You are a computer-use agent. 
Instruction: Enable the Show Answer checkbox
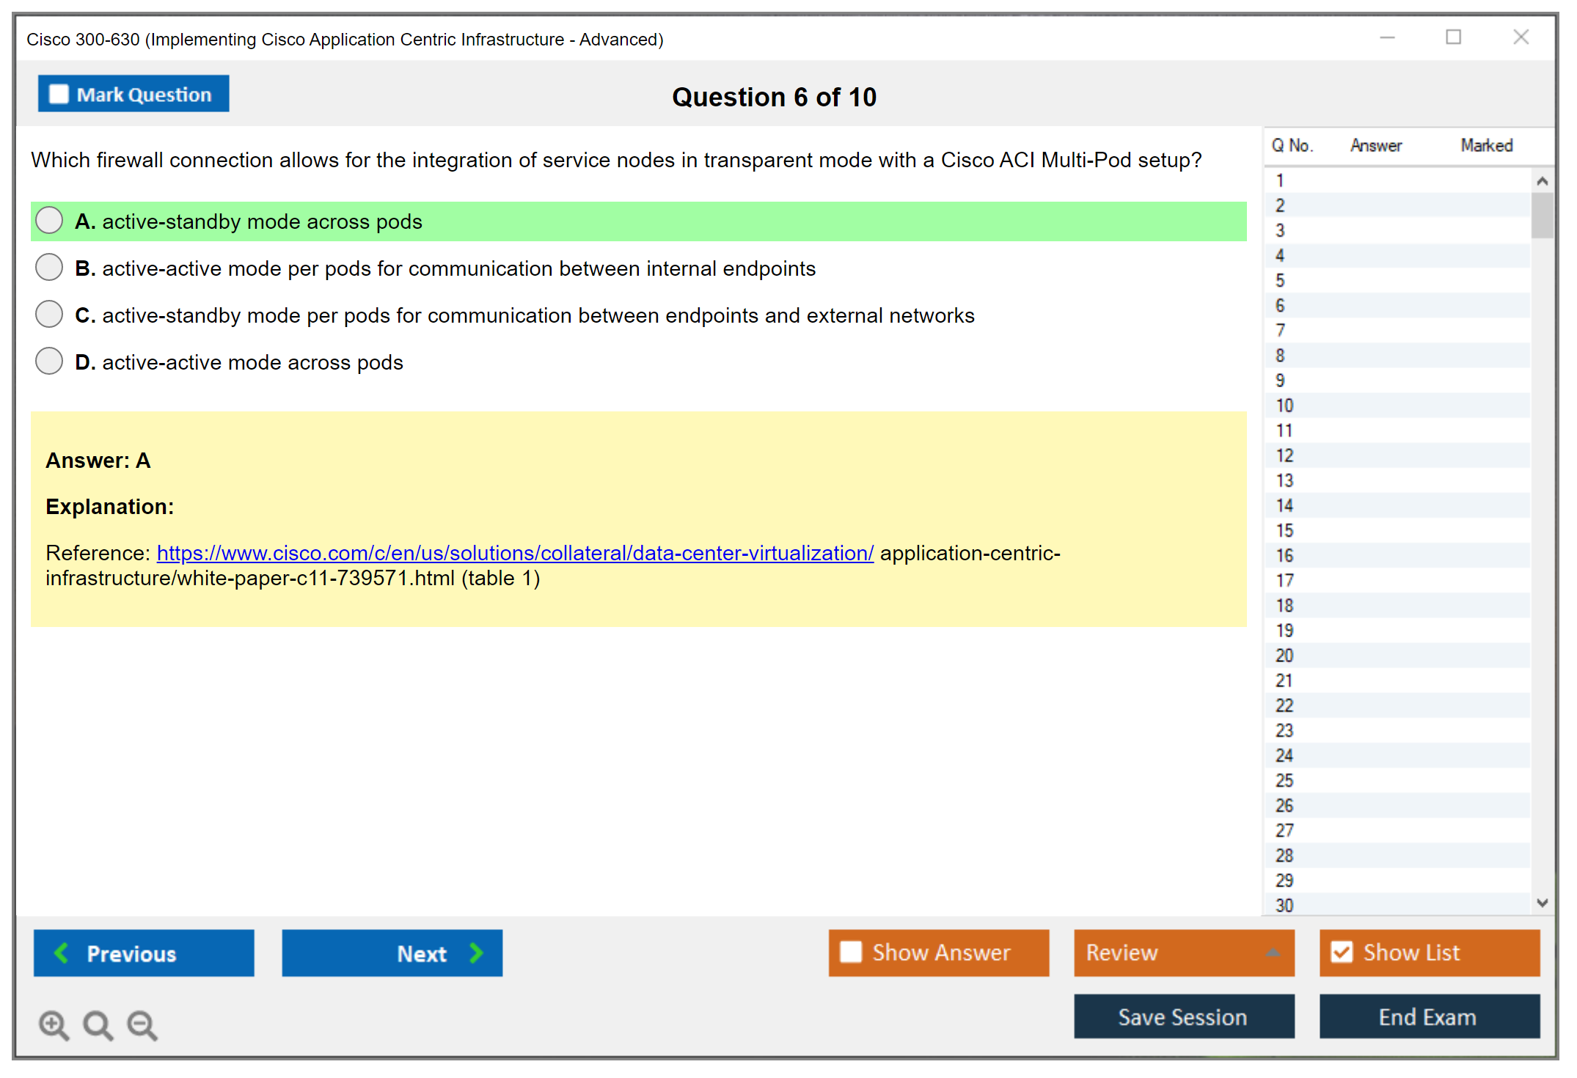(x=851, y=952)
